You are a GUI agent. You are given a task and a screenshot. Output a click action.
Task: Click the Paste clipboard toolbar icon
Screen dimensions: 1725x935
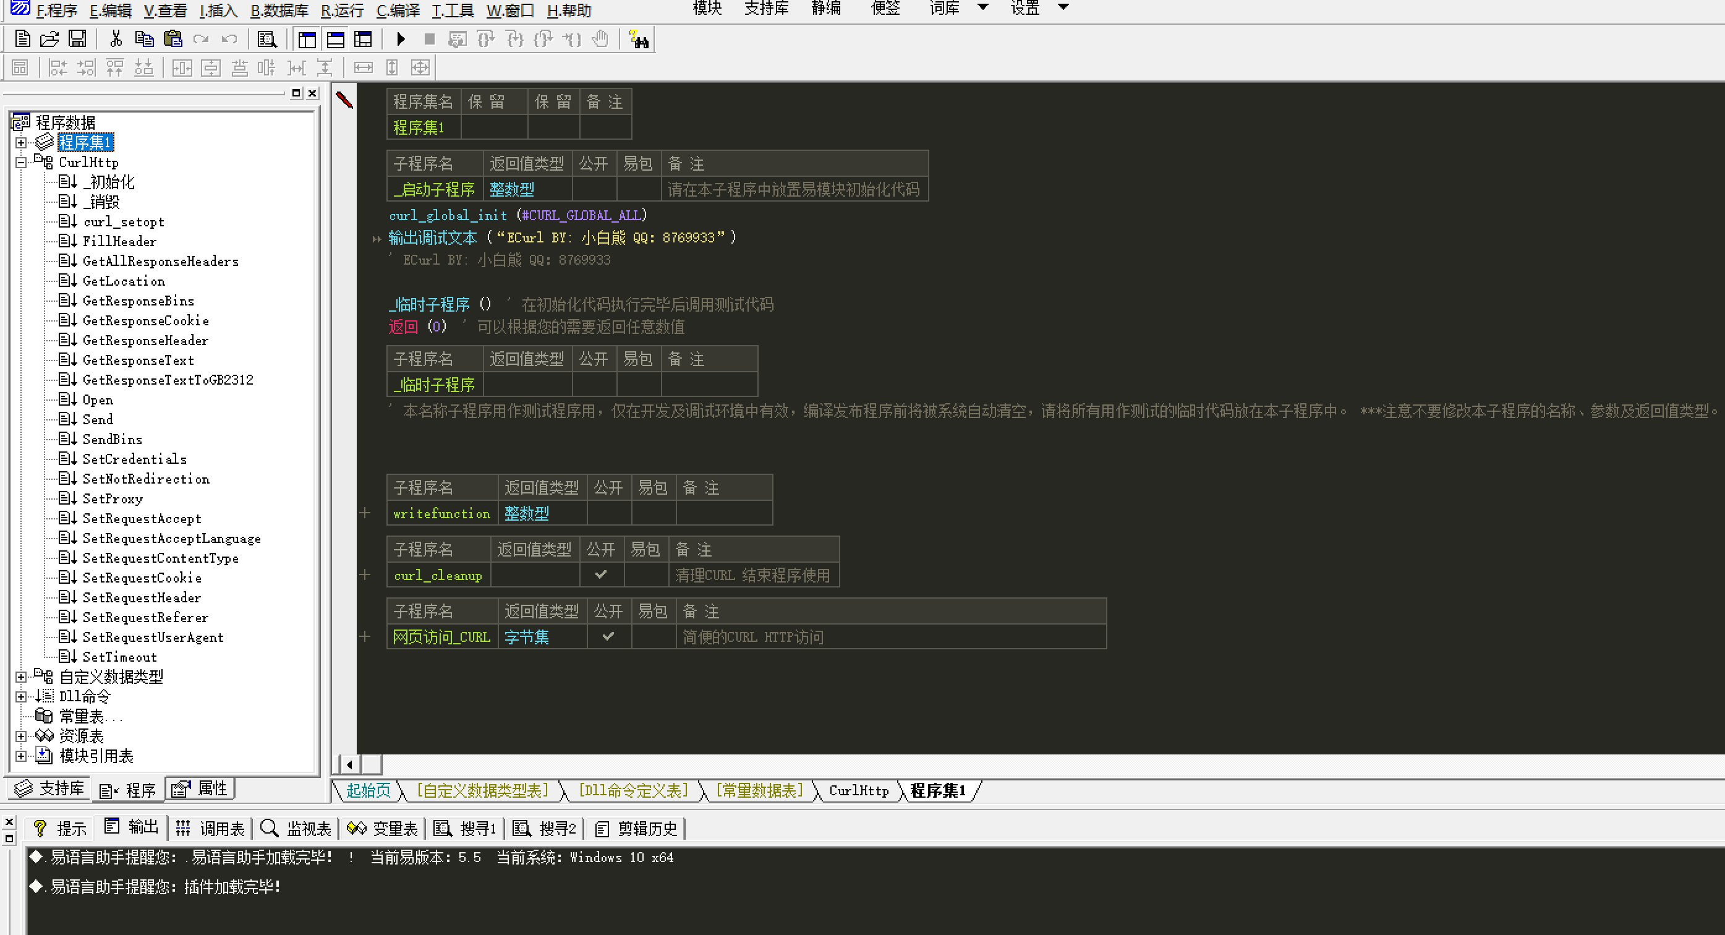[172, 40]
